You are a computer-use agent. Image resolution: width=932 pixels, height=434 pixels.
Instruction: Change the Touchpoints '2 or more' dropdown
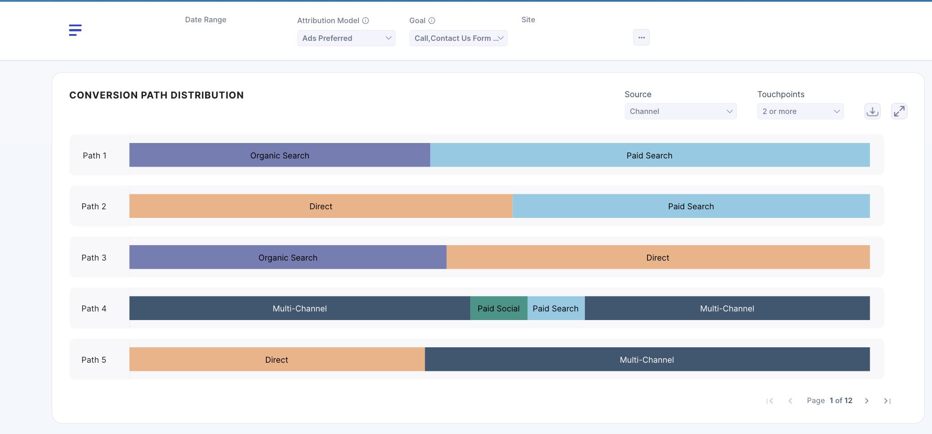800,111
